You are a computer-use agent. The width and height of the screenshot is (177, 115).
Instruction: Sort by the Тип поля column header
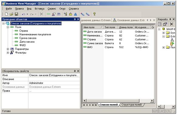[x=111, y=27]
